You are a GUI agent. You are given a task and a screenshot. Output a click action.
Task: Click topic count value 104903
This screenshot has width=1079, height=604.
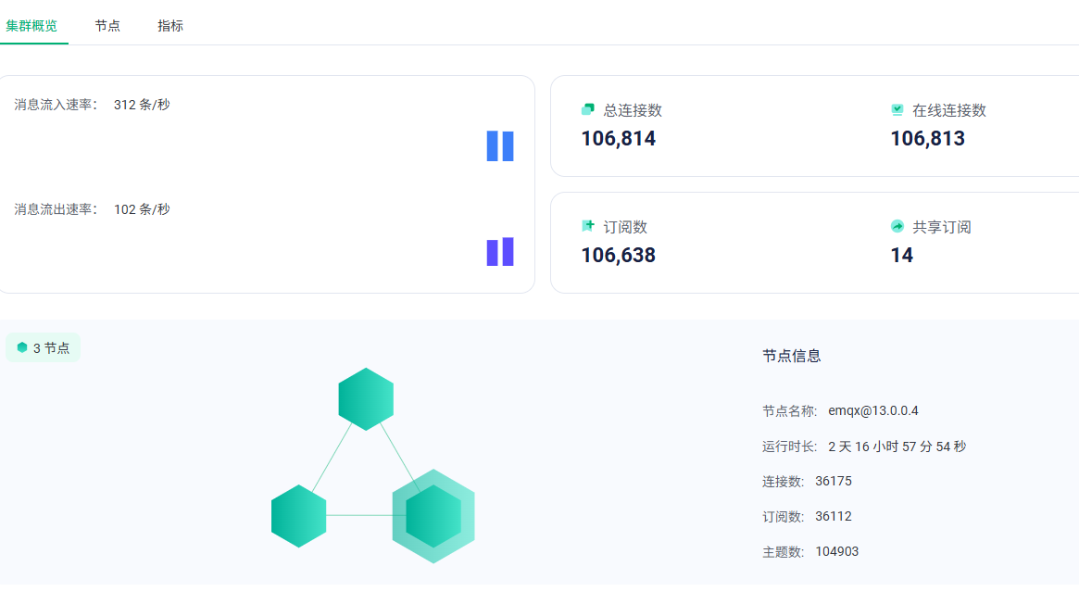coord(836,551)
